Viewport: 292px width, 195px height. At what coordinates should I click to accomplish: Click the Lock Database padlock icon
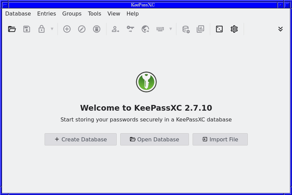[41, 29]
